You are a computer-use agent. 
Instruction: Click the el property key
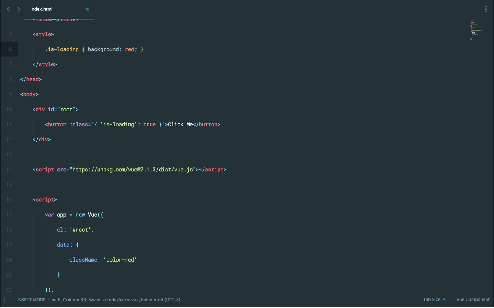(60, 230)
